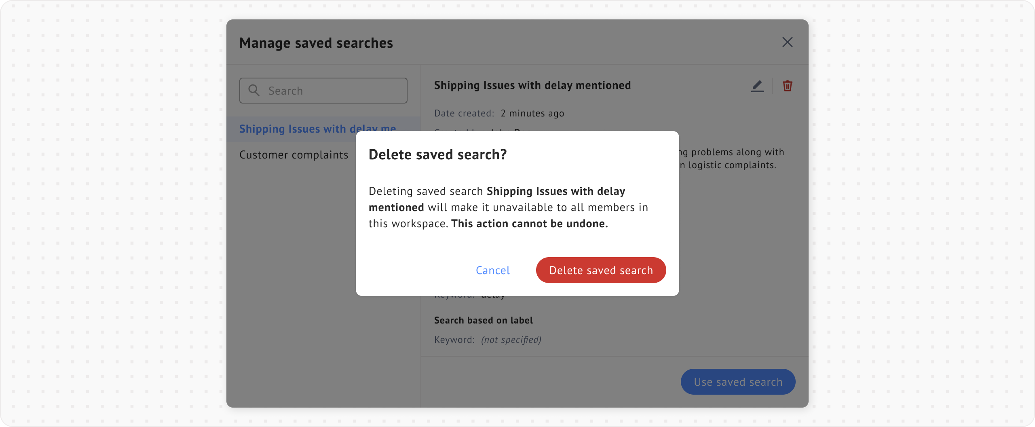
Task: Confirm with red Delete saved search button
Action: [601, 270]
